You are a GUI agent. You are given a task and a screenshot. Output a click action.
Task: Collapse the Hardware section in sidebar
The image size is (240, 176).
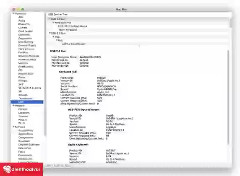click(x=13, y=13)
